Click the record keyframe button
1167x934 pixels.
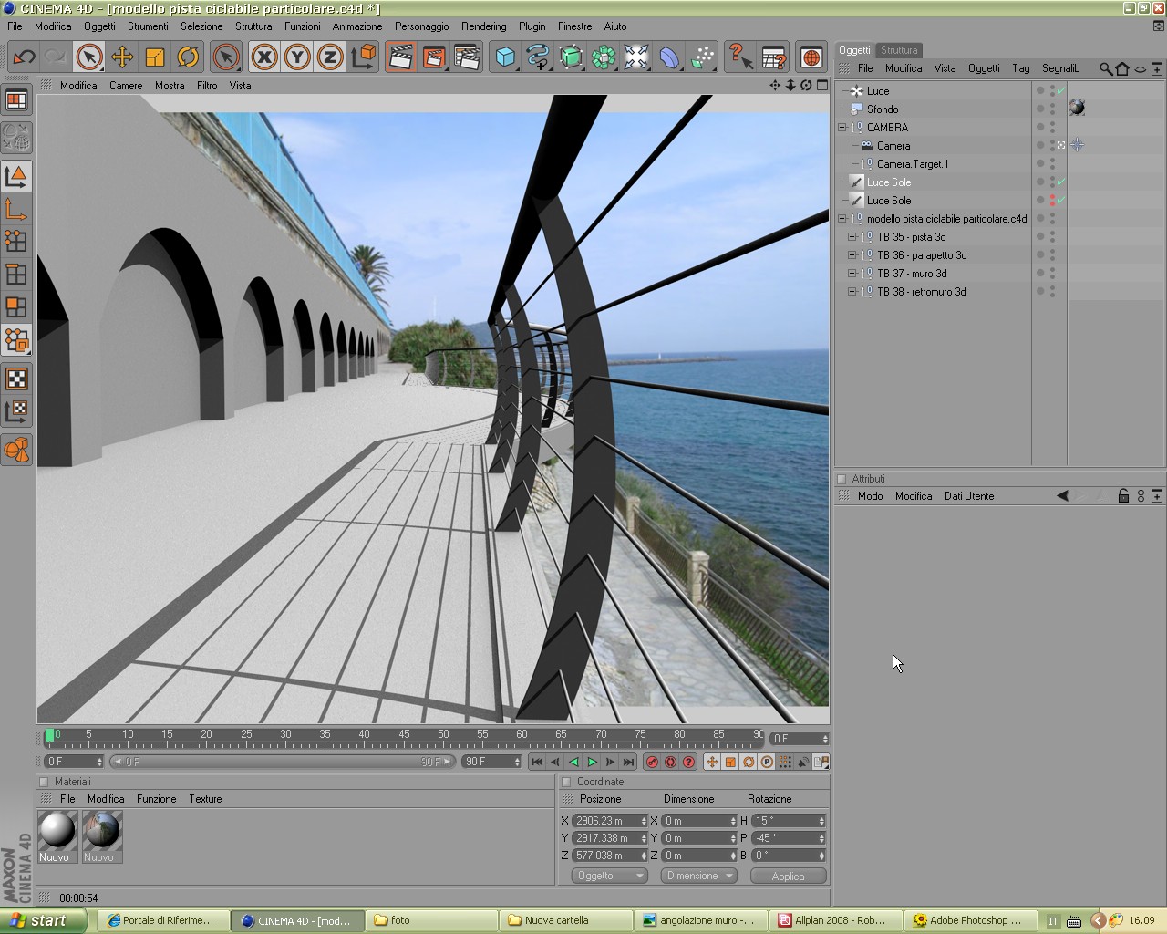[652, 762]
